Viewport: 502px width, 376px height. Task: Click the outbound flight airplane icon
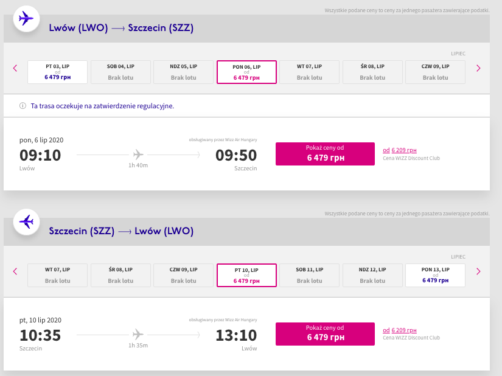pos(26,19)
